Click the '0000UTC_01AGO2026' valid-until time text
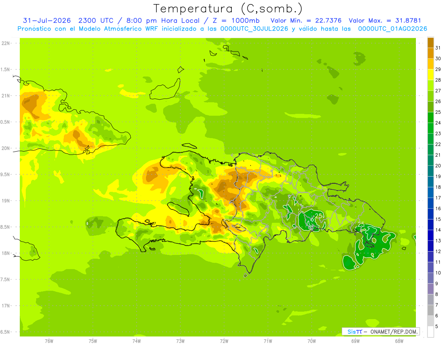This screenshot has height=346, width=448. click(392, 29)
